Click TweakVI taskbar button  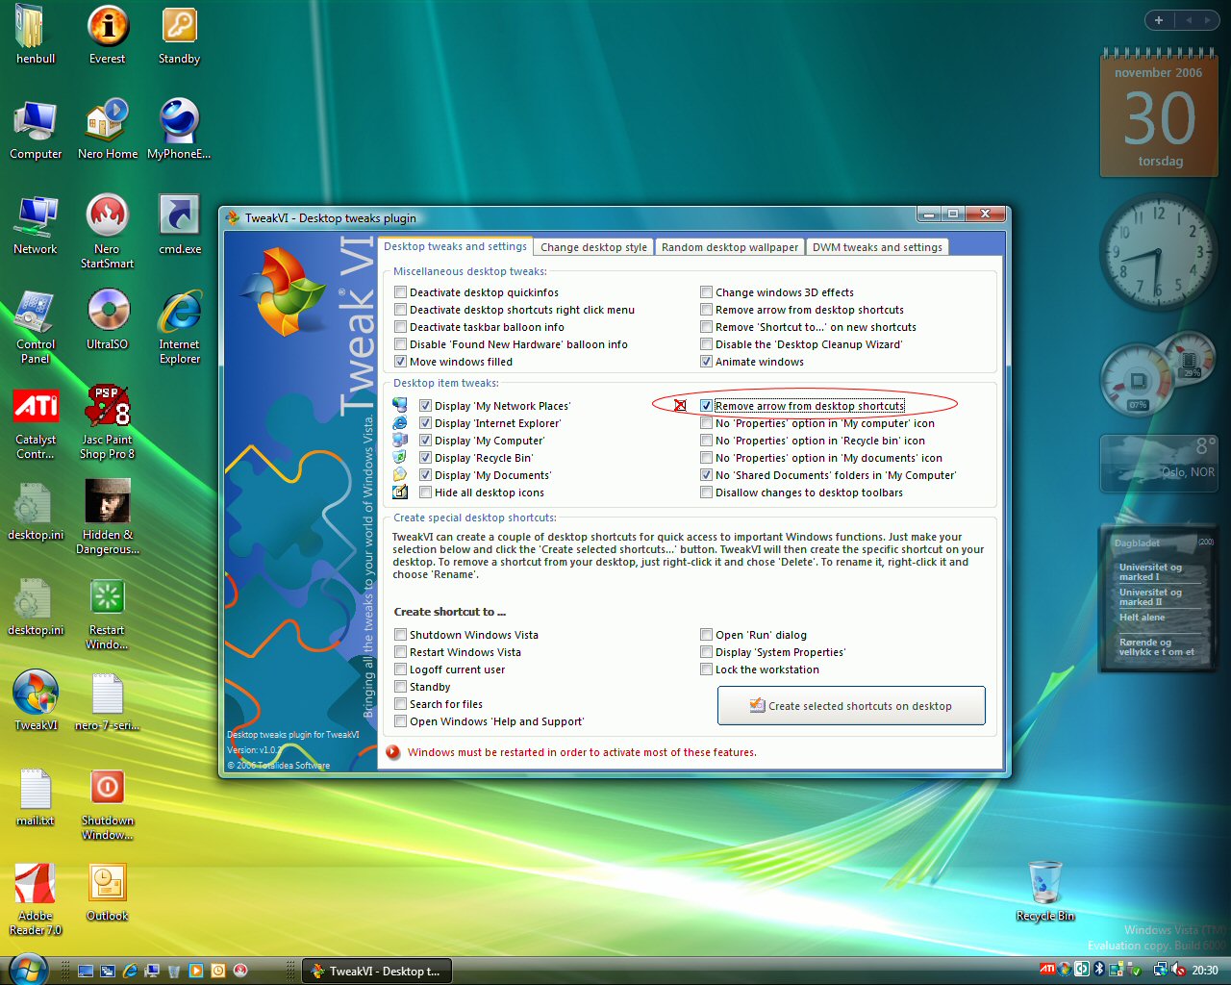(378, 972)
